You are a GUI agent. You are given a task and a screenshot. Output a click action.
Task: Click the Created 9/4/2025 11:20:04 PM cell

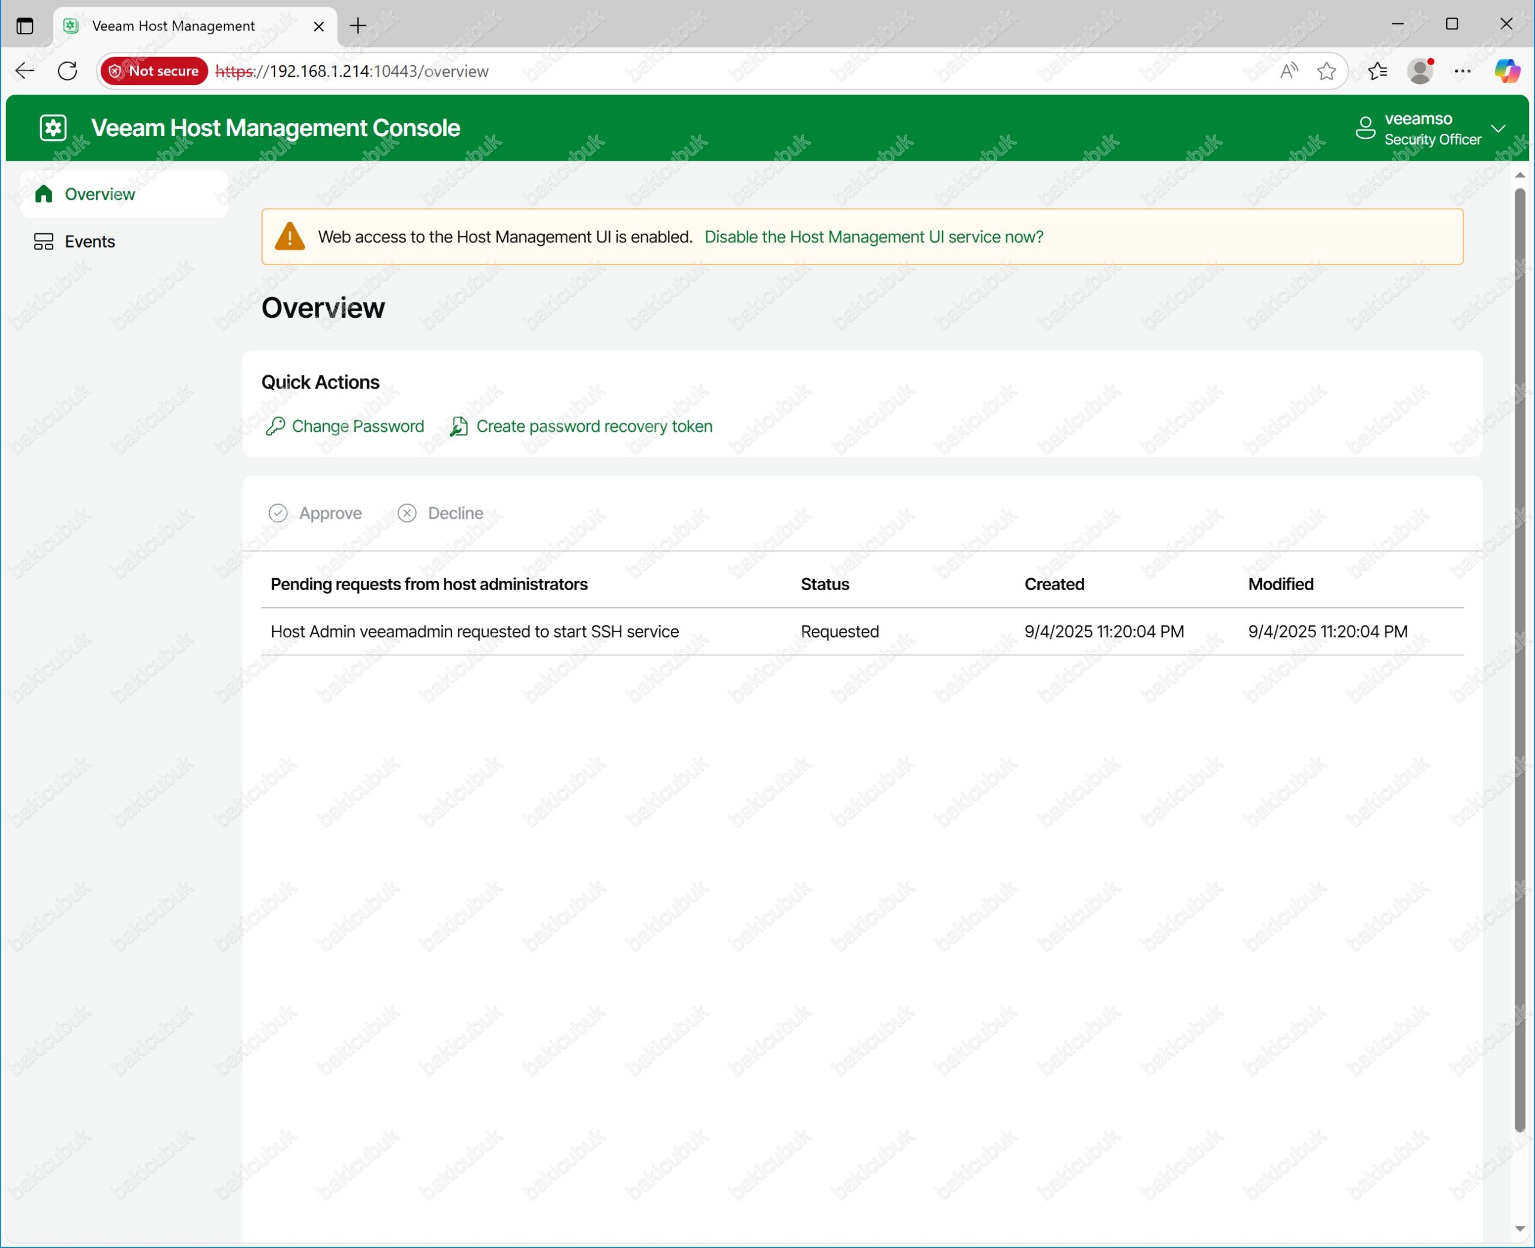click(1104, 632)
